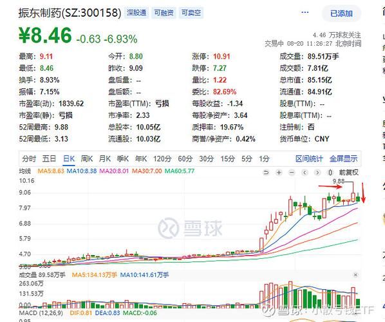
Task: Switch to the 五日 chart tab
Action: (49, 158)
